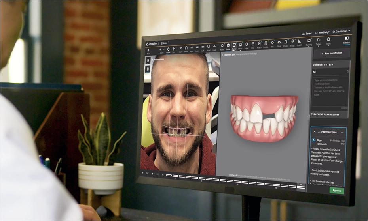Click the Pontic toolbar icon
Image resolution: width=368 pixels, height=221 pixels.
[x=285, y=43]
